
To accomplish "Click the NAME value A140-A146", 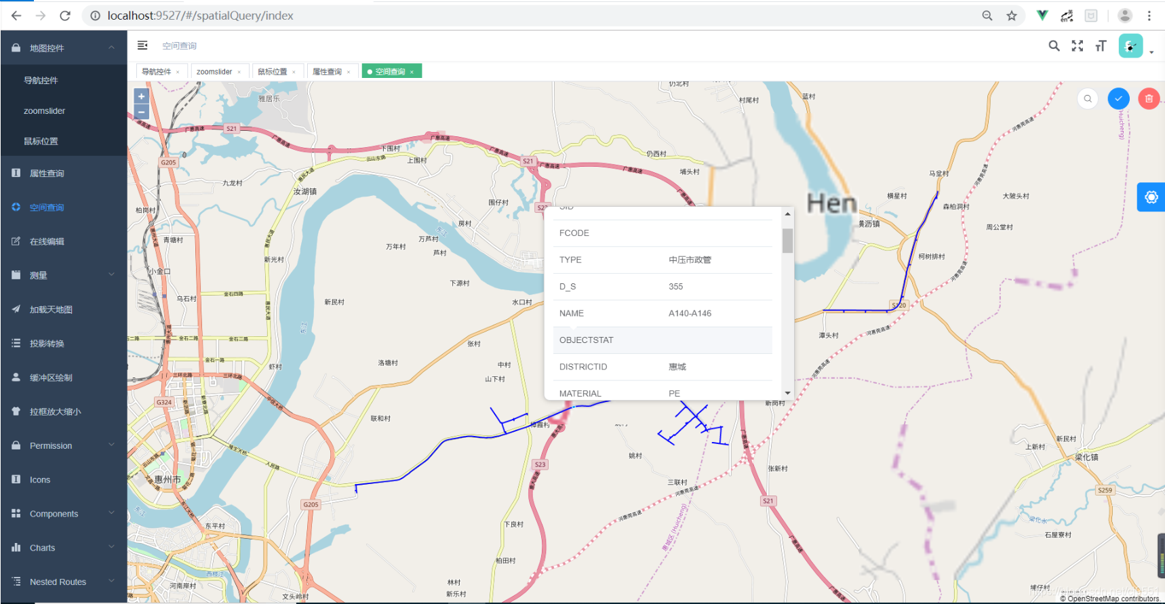I will 690,313.
